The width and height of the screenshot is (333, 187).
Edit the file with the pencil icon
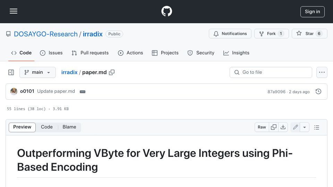295,127
